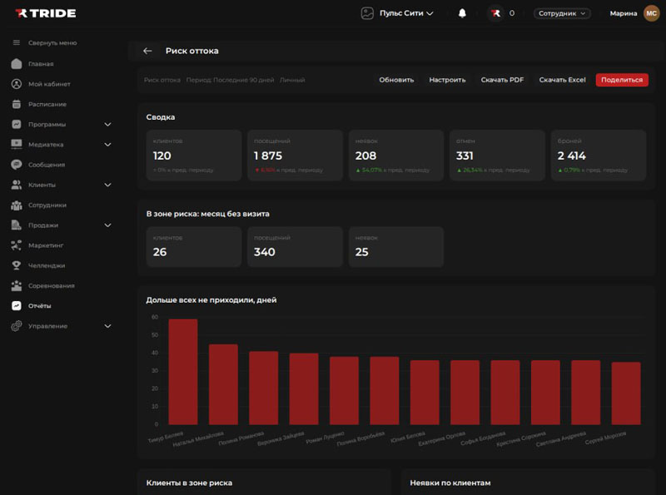Open the Челленджи trophy icon
The image size is (666, 495).
(17, 265)
